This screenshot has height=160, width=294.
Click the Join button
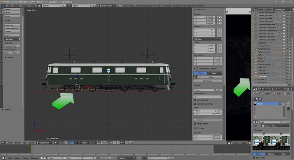click(13, 35)
